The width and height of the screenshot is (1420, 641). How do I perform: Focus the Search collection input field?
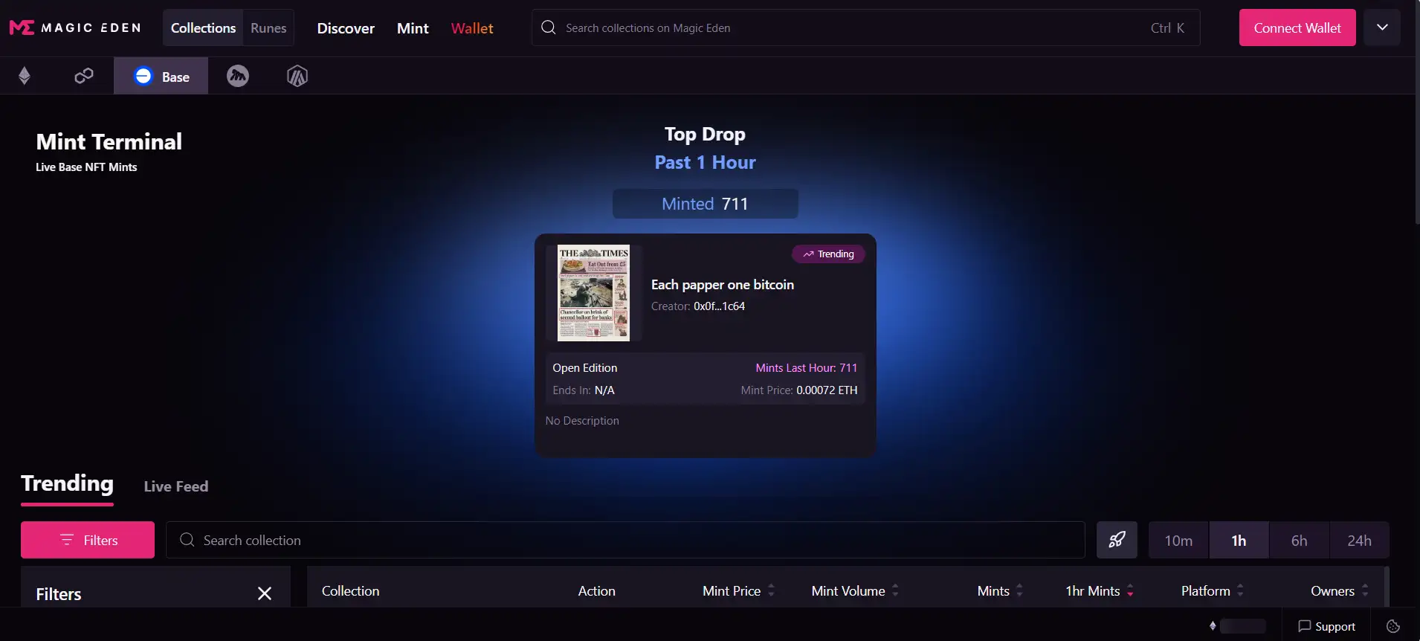(x=625, y=541)
